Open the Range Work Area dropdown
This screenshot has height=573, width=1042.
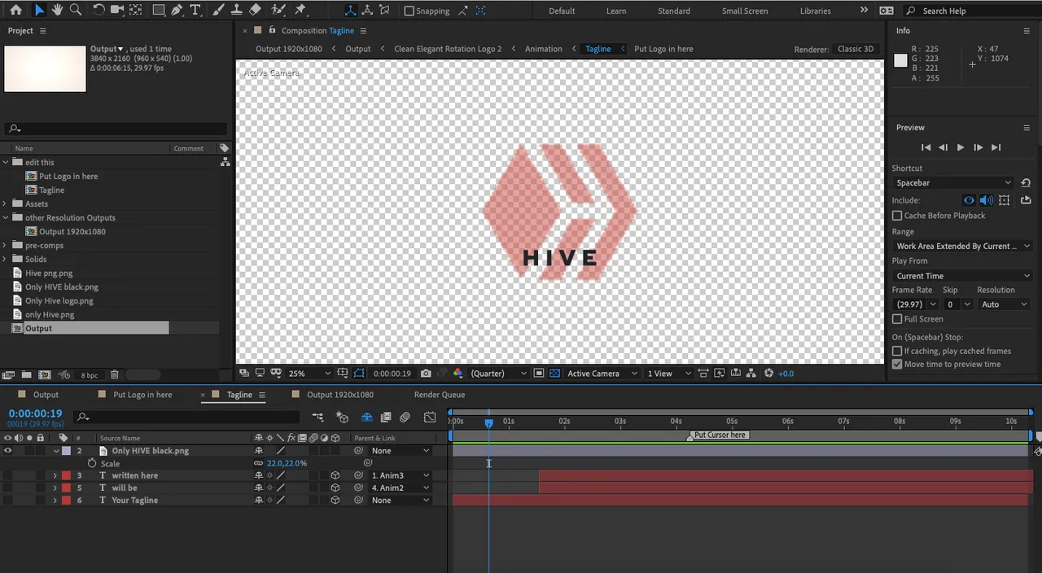tap(962, 246)
